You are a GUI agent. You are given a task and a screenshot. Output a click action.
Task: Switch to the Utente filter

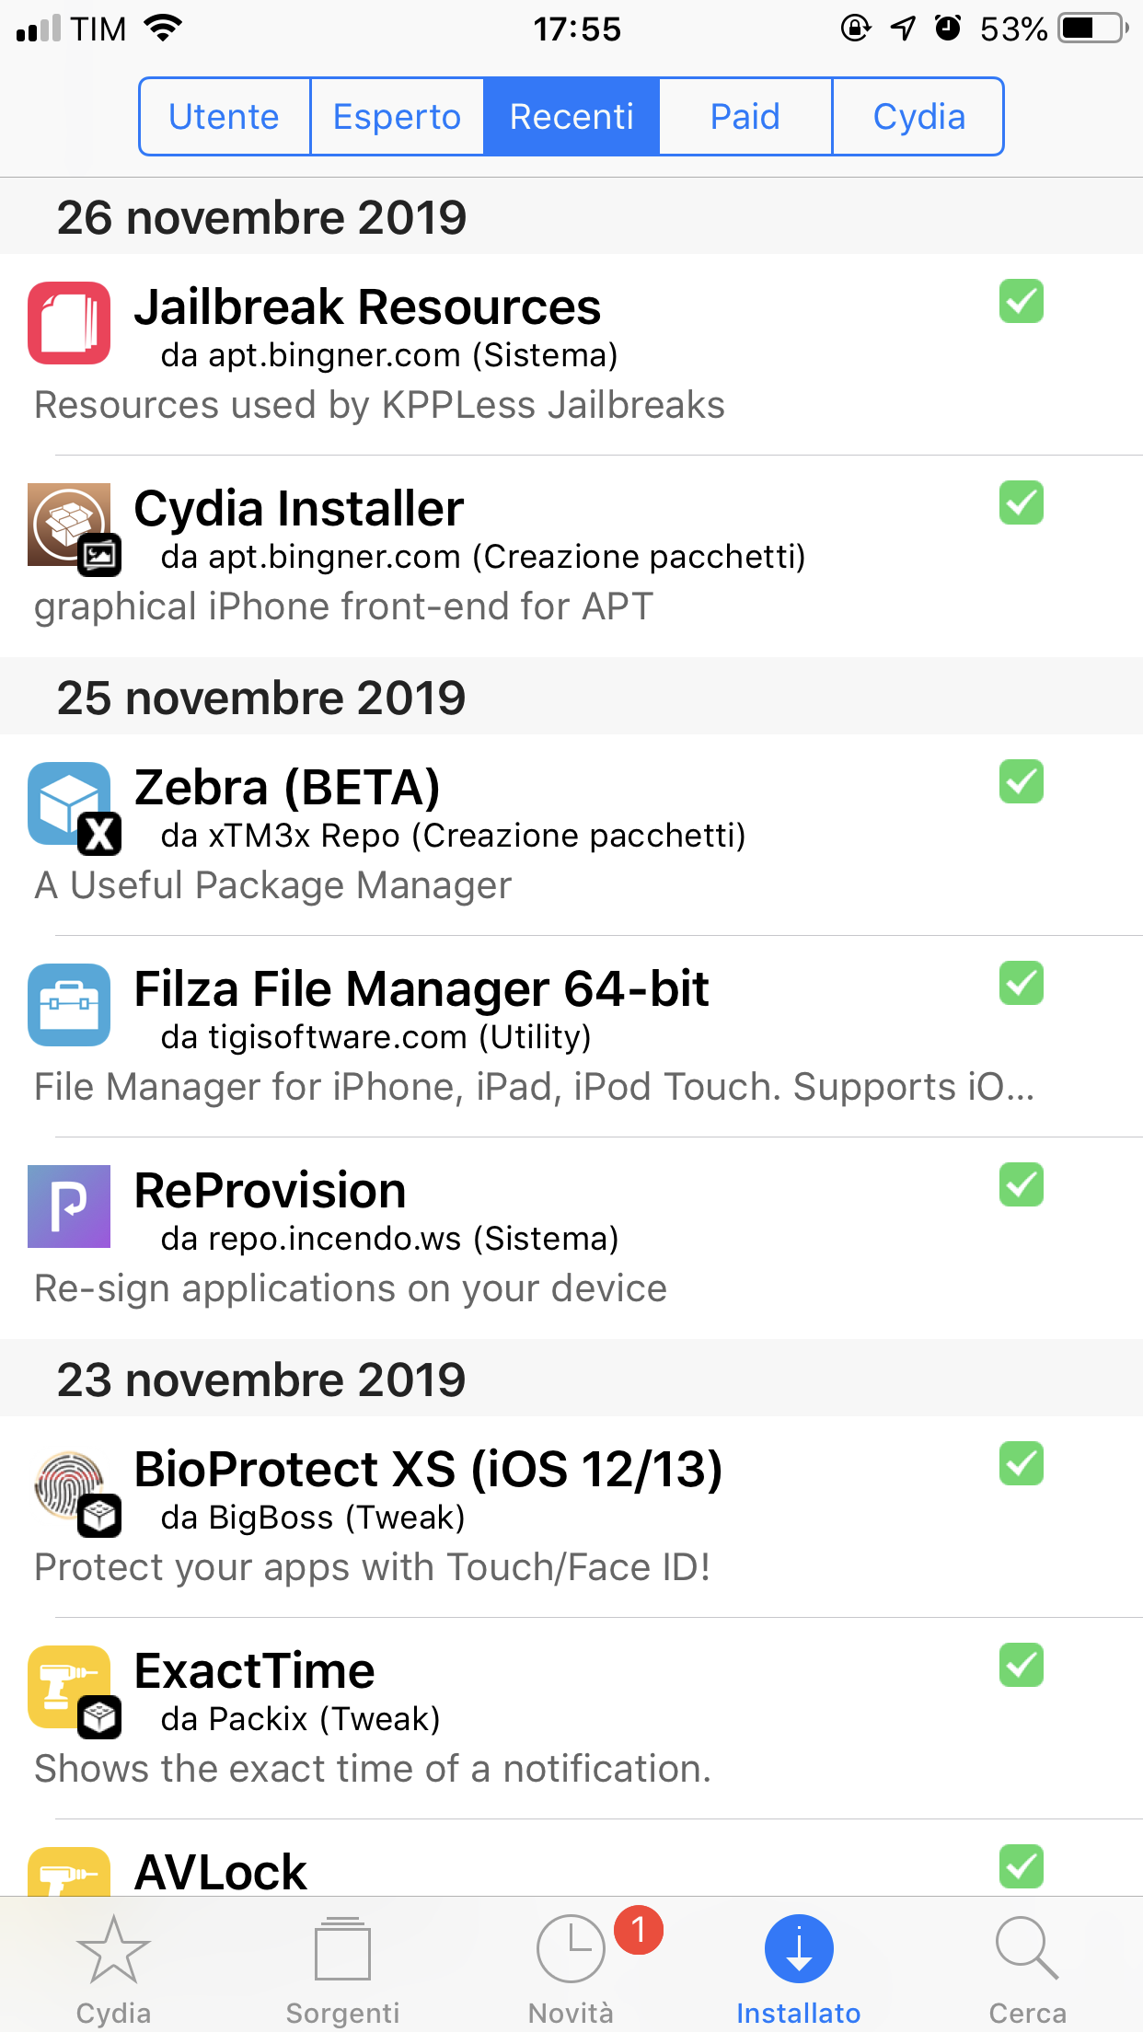pyautogui.click(x=224, y=116)
